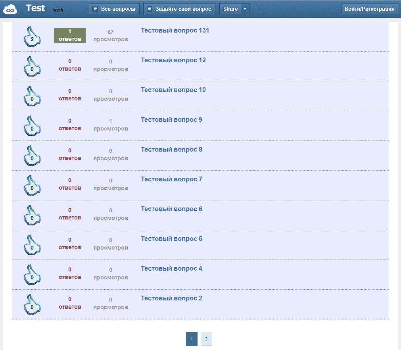The height and width of the screenshot is (350, 401).
Task: Open the question Тестовый вопрос 131
Action: click(175, 31)
